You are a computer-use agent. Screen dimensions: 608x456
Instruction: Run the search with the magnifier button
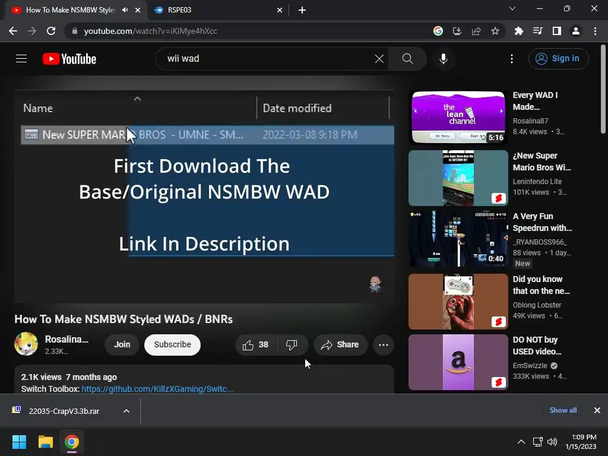407,59
